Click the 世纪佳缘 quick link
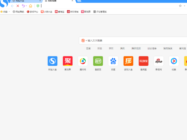The width and height of the screenshot is (187, 140). point(152,49)
